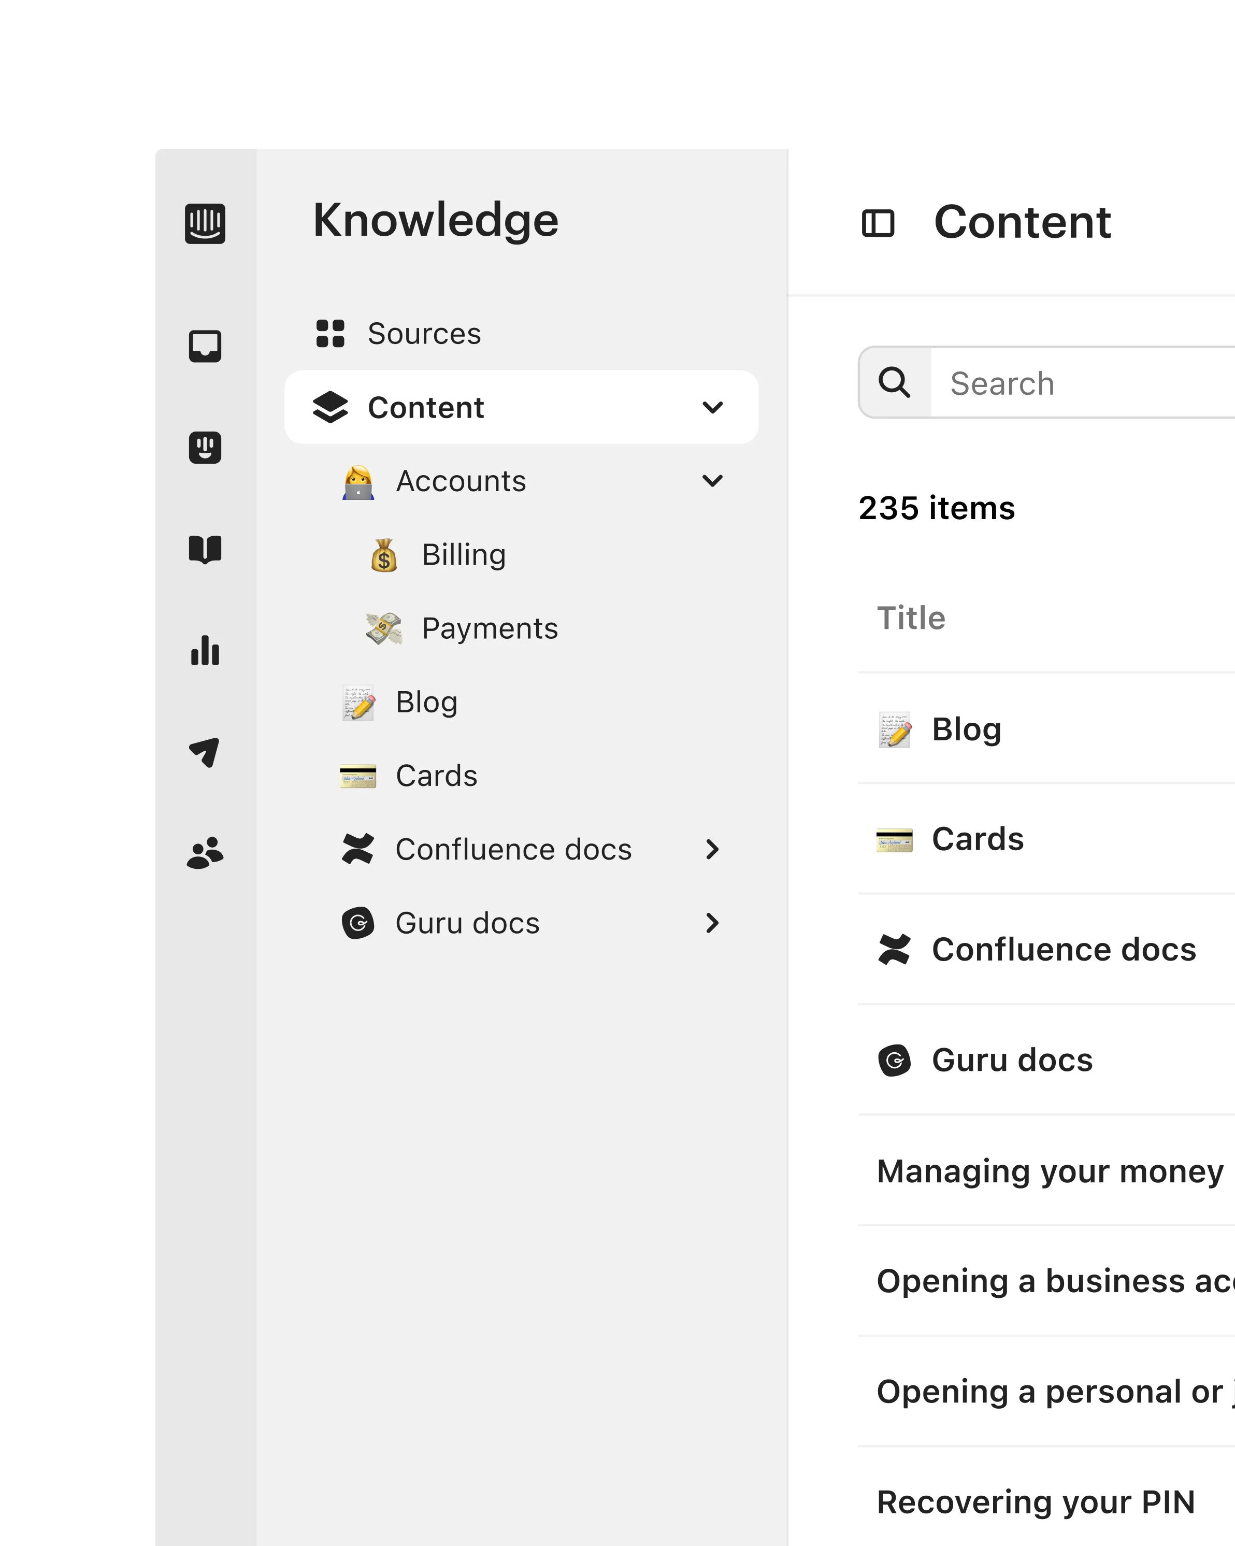This screenshot has height=1546, width=1235.
Task: Open the Sources section
Action: 425,333
